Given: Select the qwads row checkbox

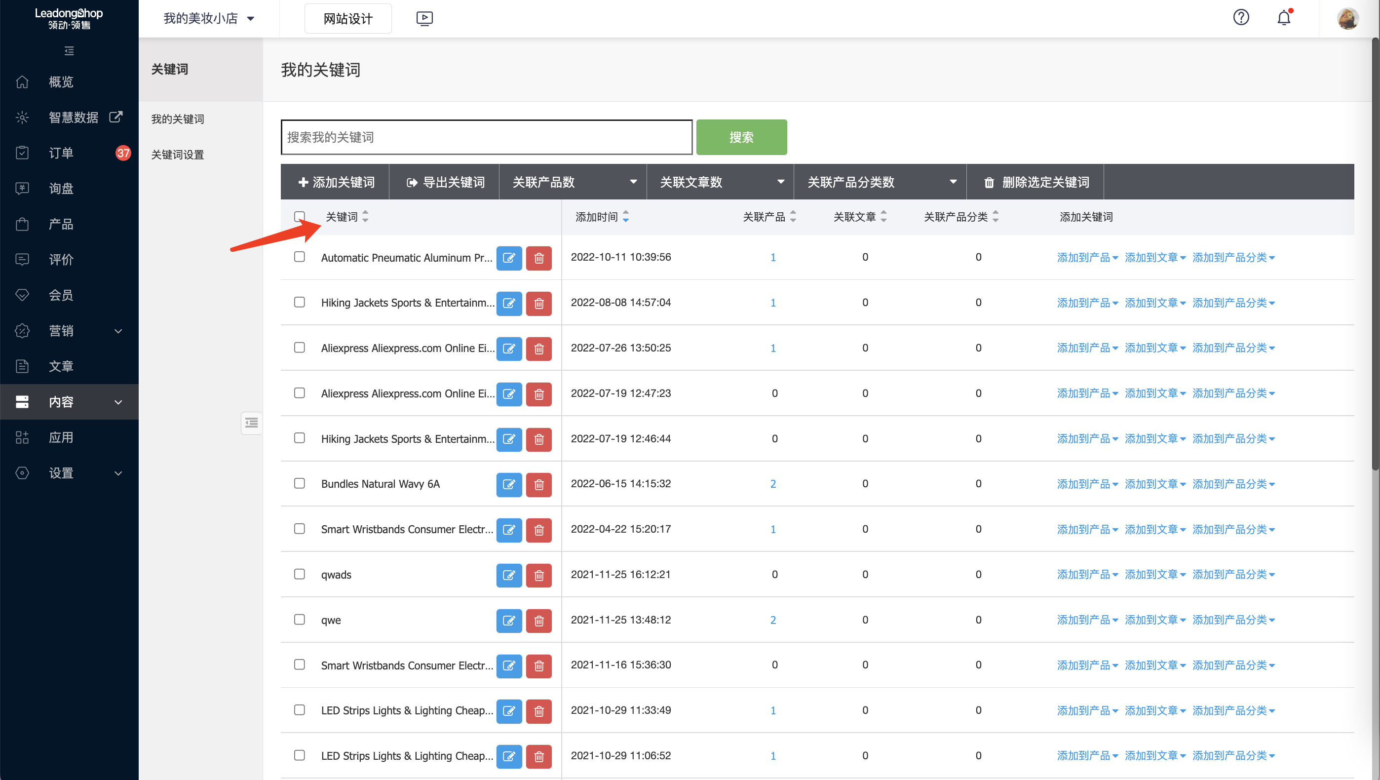Looking at the screenshot, I should (300, 574).
